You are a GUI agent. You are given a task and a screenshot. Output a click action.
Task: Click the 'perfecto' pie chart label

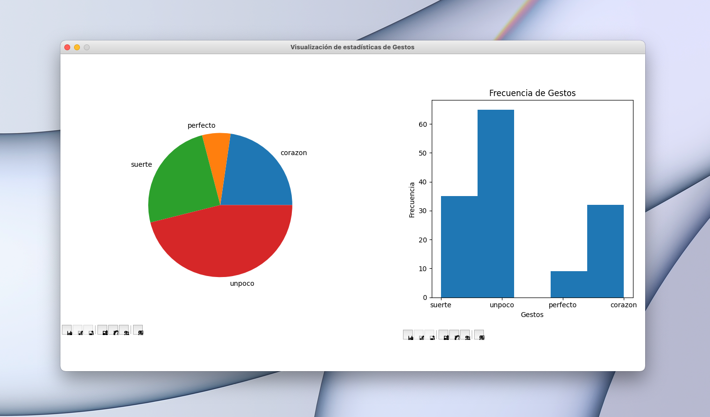tap(201, 125)
